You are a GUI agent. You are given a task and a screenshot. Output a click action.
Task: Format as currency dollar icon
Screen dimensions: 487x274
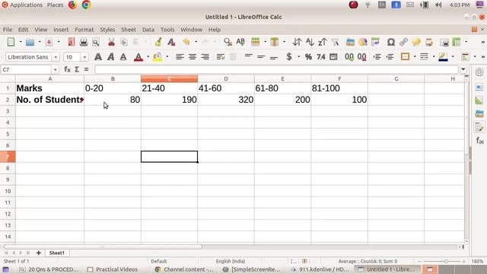289,57
